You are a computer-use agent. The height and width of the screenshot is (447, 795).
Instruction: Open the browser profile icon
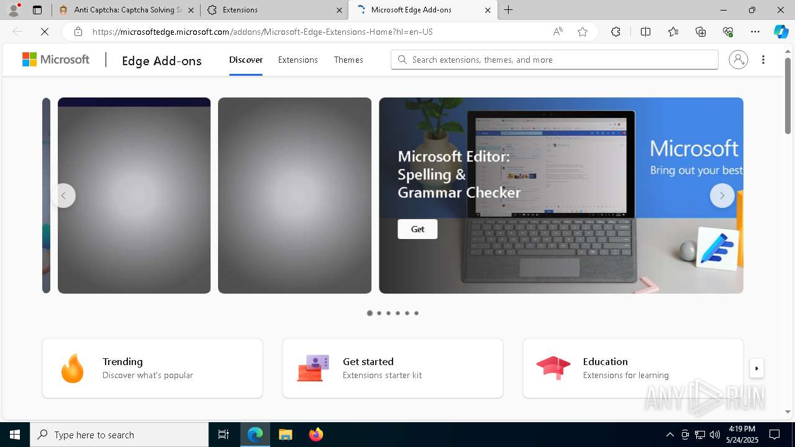pos(14,10)
